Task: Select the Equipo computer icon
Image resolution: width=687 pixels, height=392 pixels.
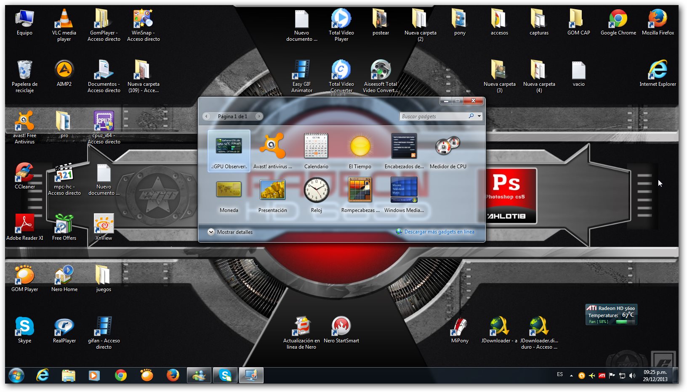Action: (x=24, y=22)
